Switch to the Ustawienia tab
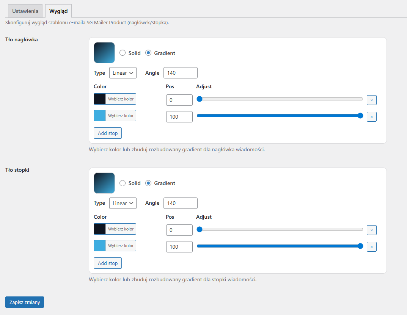Image resolution: width=407 pixels, height=315 pixels. (x=25, y=11)
